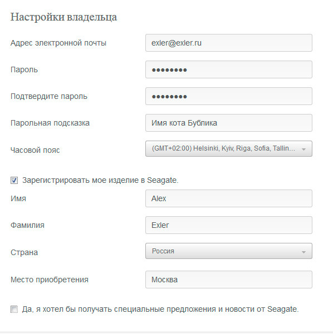Image resolution: width=333 pixels, height=334 pixels.
Task: Uncheck Зарегистрировать мое изделие в Seagate checkbox
Action: coord(14,180)
